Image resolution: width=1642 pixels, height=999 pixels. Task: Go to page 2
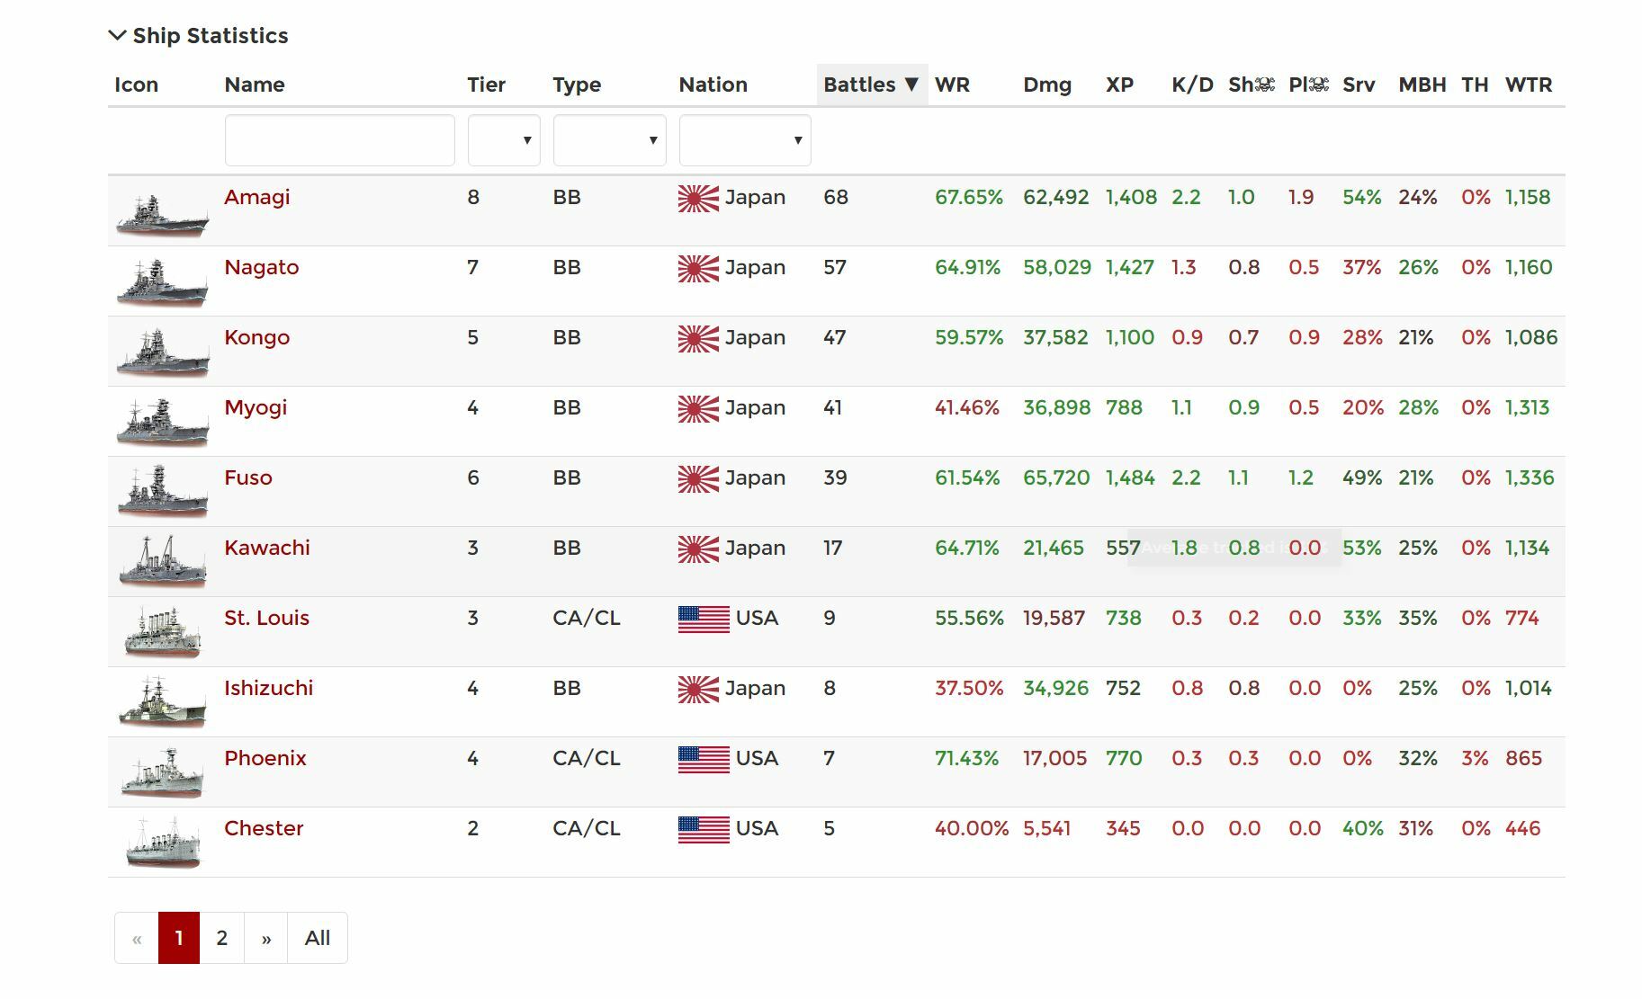(222, 938)
